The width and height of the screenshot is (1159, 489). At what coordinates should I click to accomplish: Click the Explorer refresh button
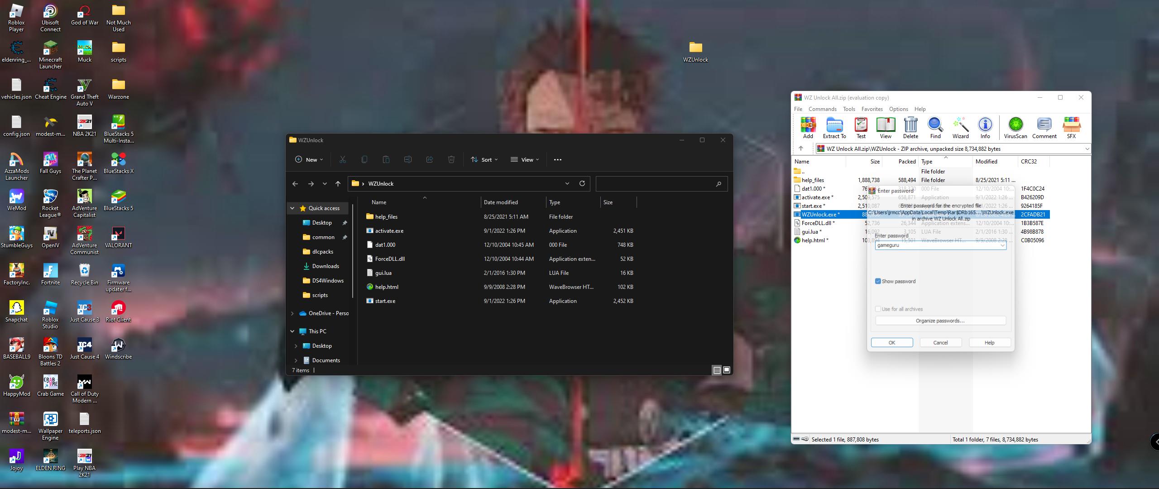pos(582,183)
